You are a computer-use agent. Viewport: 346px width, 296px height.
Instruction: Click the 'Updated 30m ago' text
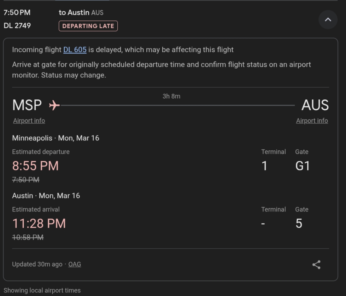coord(37,264)
